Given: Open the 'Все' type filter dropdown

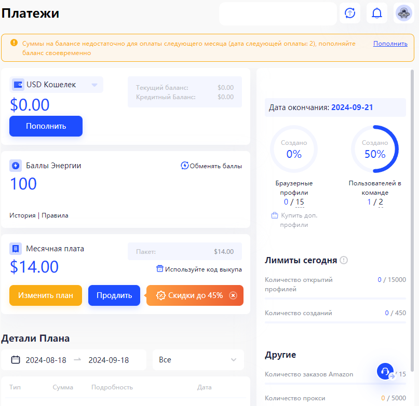Looking at the screenshot, I should pyautogui.click(x=198, y=360).
